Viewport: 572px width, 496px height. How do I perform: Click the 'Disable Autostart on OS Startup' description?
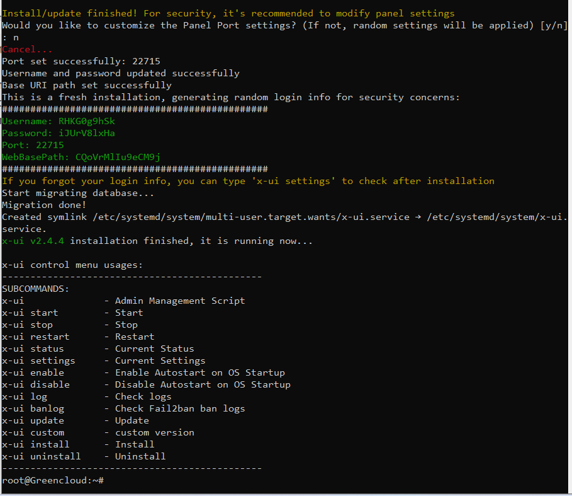(203, 385)
